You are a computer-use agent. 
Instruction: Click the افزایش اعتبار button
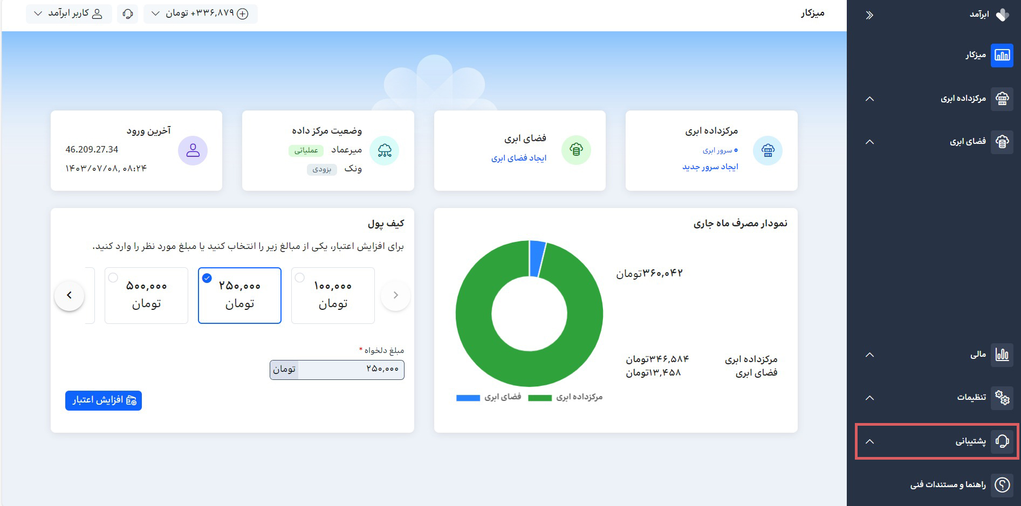(x=104, y=400)
